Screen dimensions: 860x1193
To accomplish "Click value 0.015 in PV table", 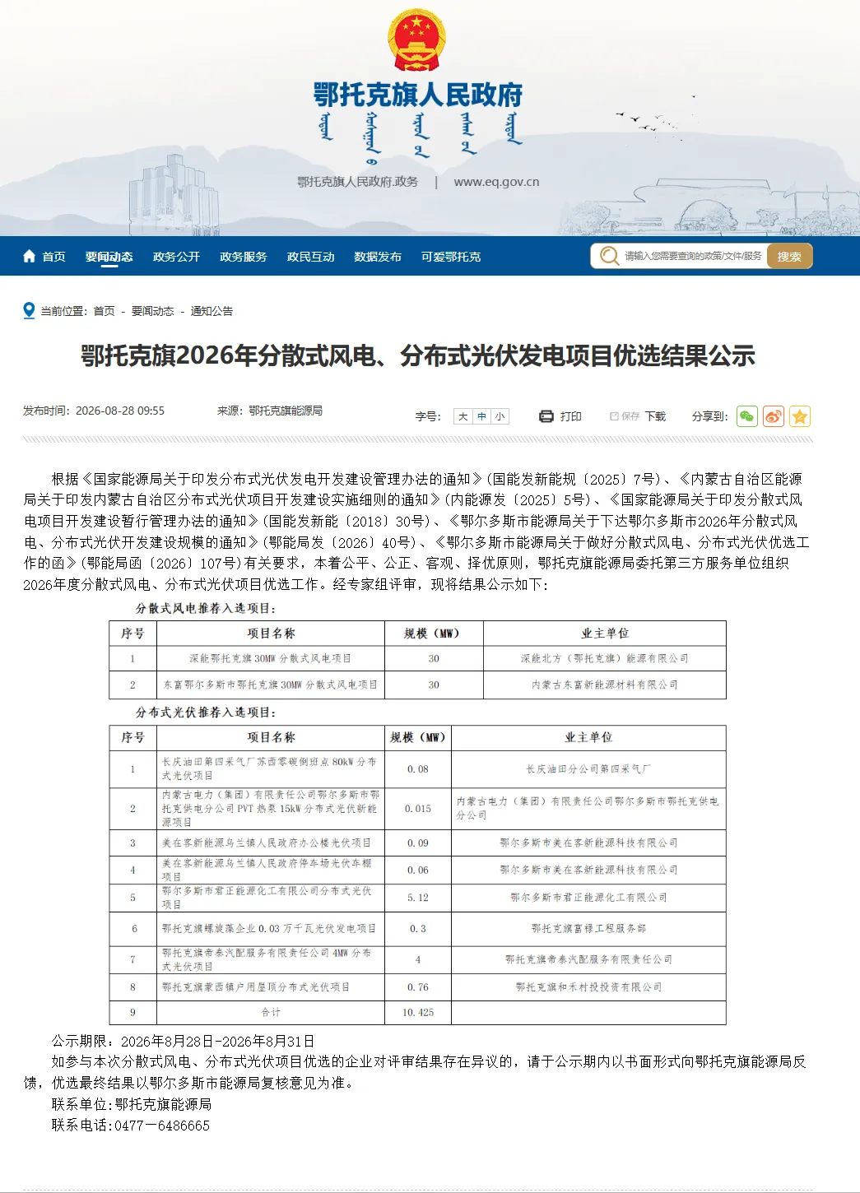I will coord(418,809).
